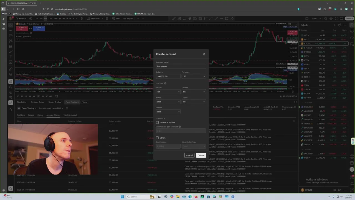Switch to Pine Editor tab
Screen dimensions: 355x200
pyautogui.click(x=22, y=102)
